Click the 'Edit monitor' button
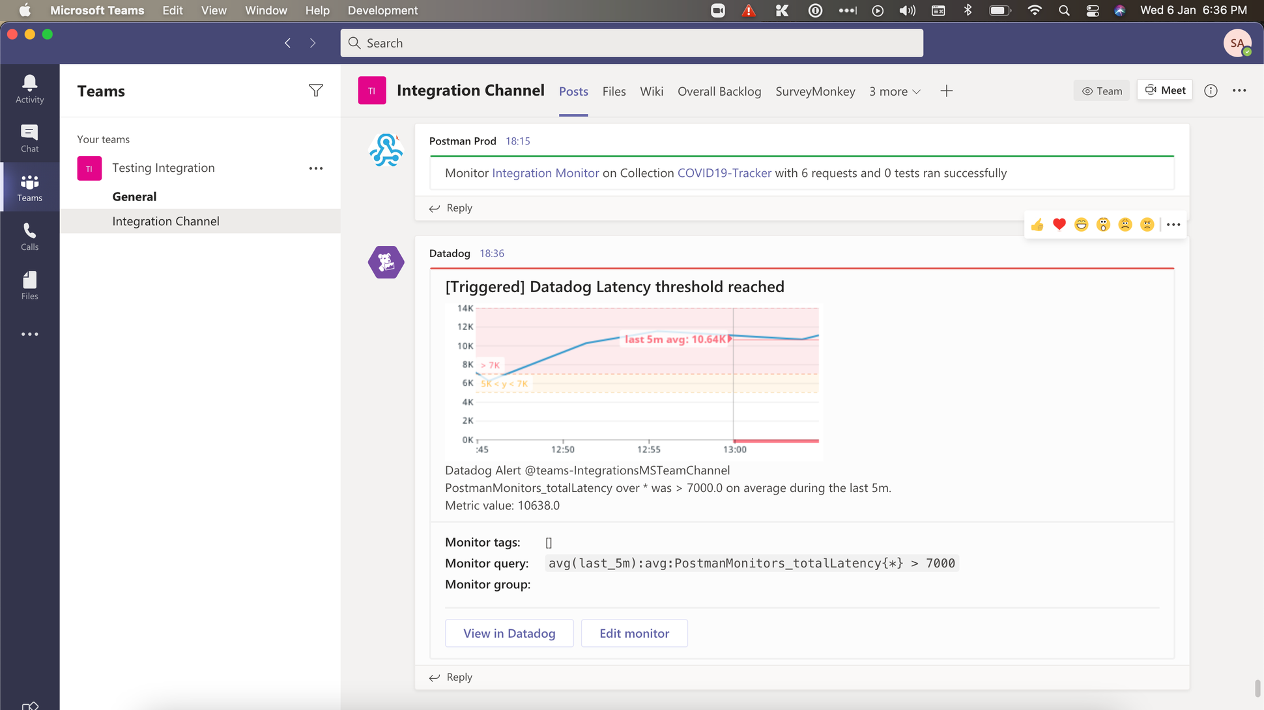The image size is (1264, 710). (635, 633)
